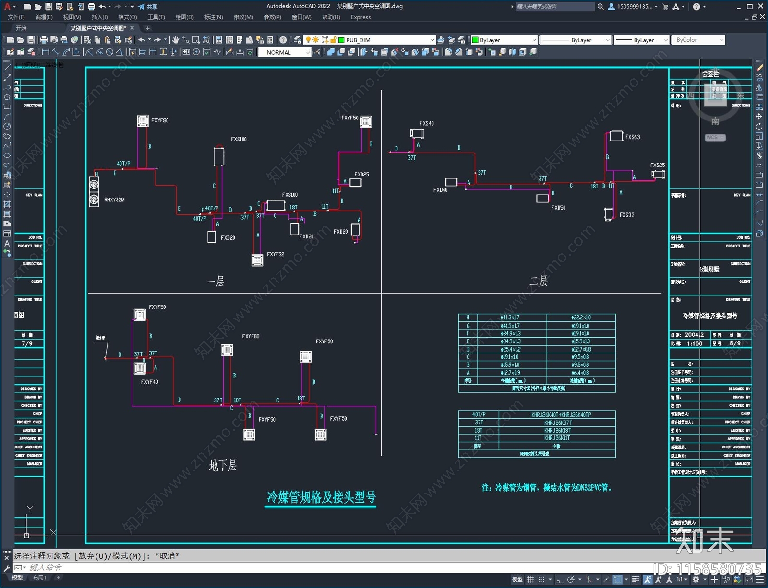Viewport: 768px width, 588px height.
Task: Expand the quick access toolbar customize arrow
Action: tap(132, 6)
